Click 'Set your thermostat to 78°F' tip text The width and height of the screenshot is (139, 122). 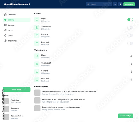tap(69, 91)
